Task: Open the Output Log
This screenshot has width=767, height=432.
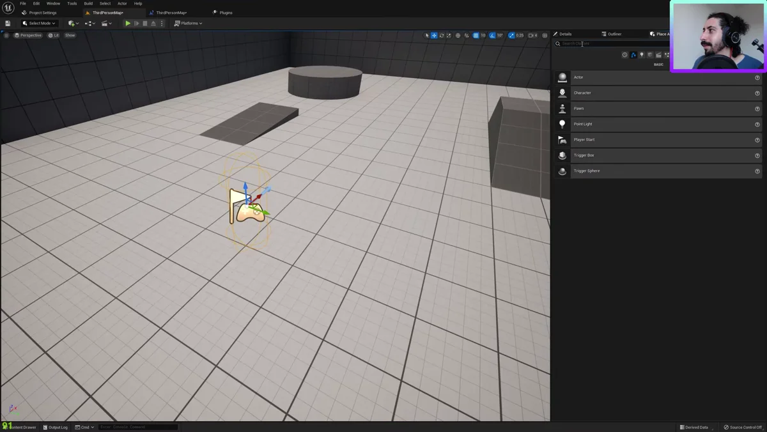Action: (x=55, y=427)
